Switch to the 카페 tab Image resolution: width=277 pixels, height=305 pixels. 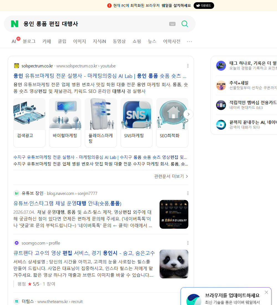(47, 41)
